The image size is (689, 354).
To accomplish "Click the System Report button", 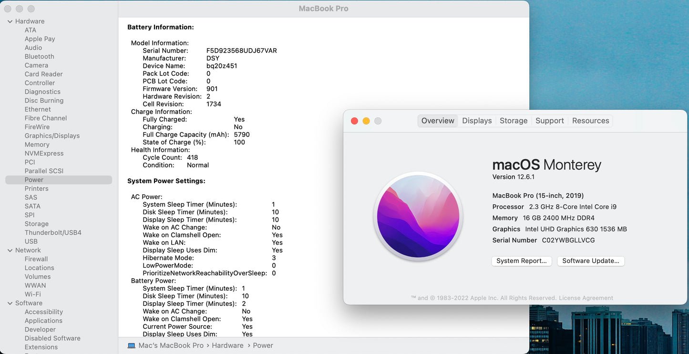I will [521, 261].
